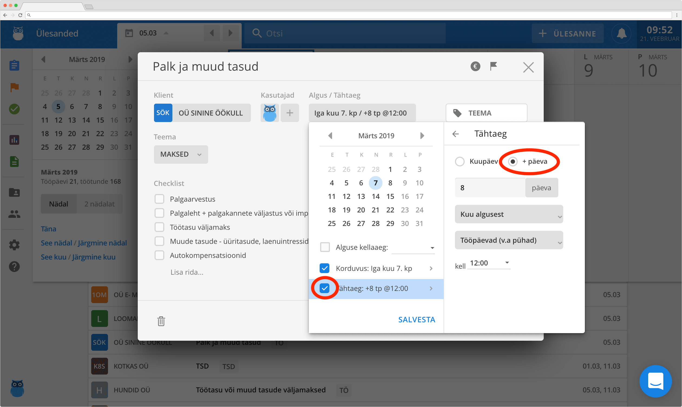Open the bar chart reports sidebar icon
Viewport: 682px width, 407px height.
14,140
